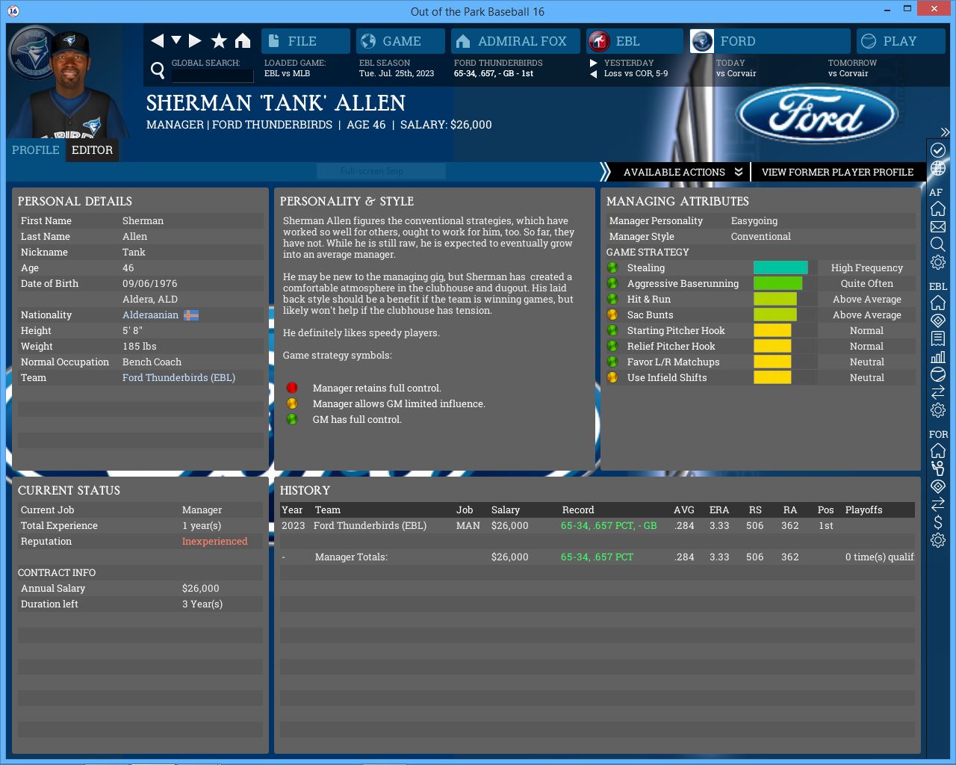The height and width of the screenshot is (765, 956).
Task: Open Ford Thunderbirds (EBL) team link
Action: click(x=179, y=377)
